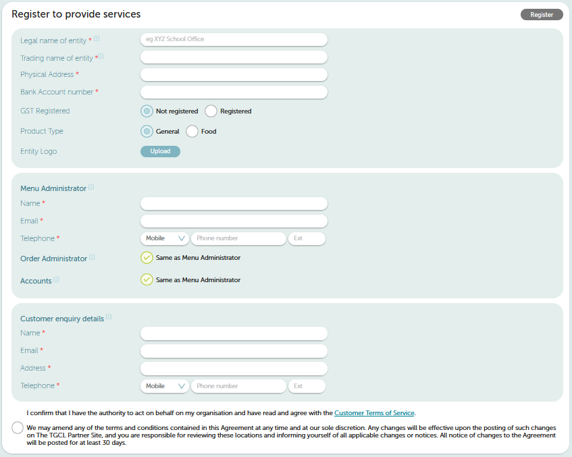Select Registered GST radio option
The width and height of the screenshot is (572, 457).
pos(211,111)
